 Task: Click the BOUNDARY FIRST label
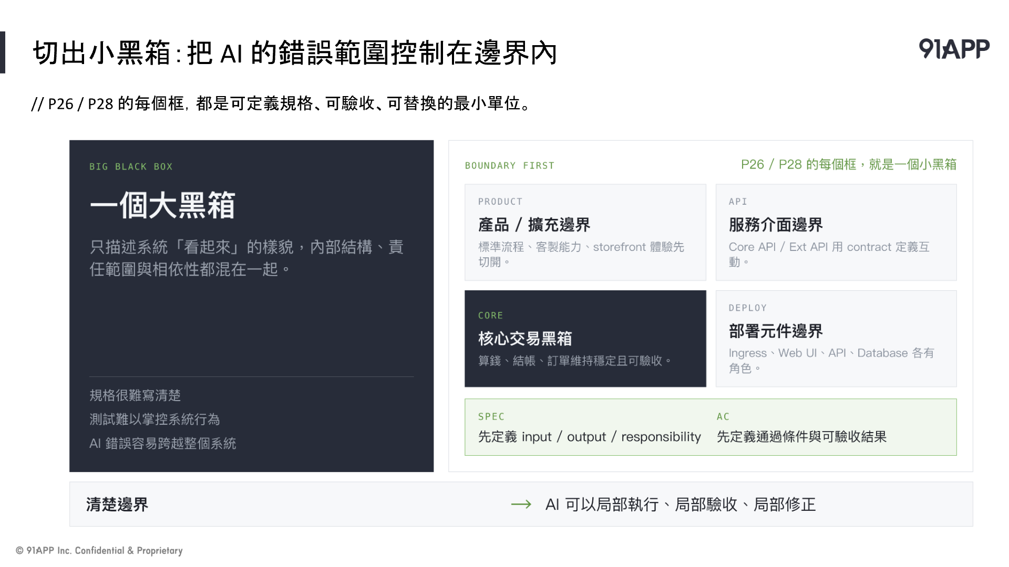(x=510, y=165)
